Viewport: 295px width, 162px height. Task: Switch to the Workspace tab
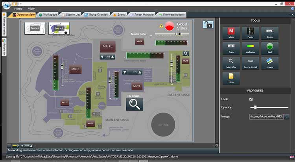[x=48, y=15]
